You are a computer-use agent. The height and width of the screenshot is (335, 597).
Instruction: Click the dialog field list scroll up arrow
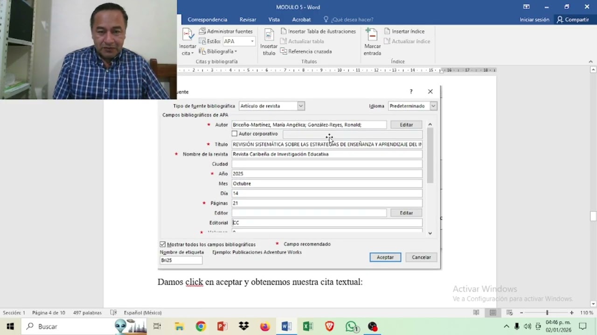click(x=430, y=125)
